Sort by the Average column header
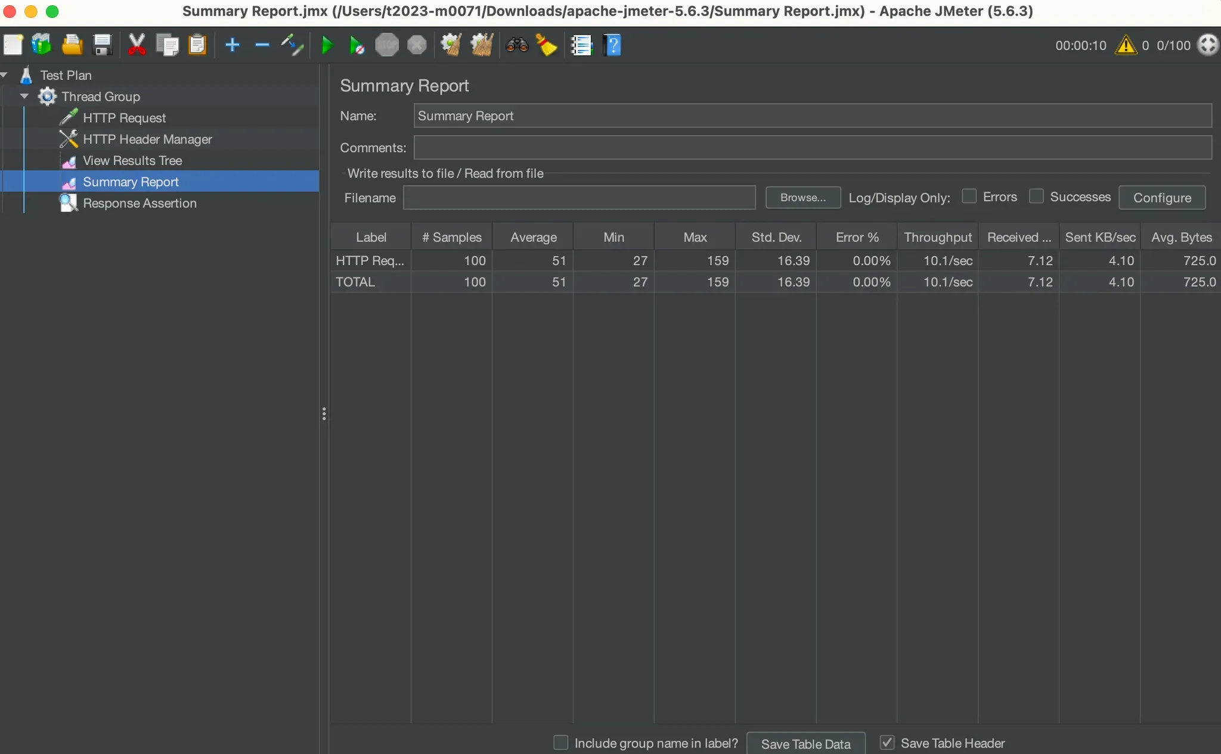 pos(533,237)
